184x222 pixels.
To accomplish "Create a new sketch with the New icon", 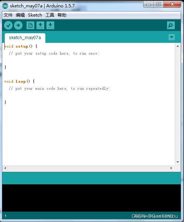I will pos(30,25).
